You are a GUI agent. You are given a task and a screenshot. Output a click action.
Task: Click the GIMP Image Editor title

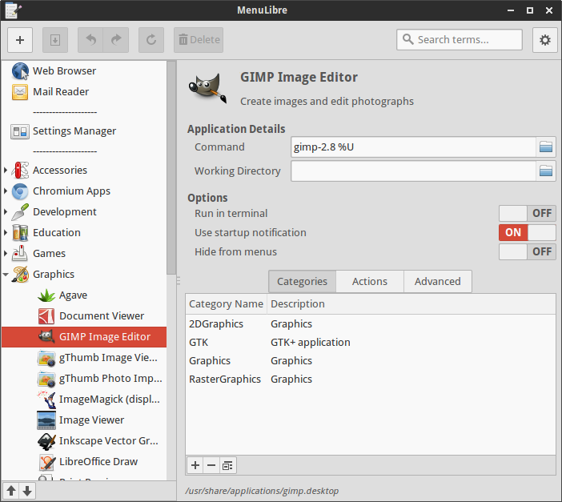point(299,78)
